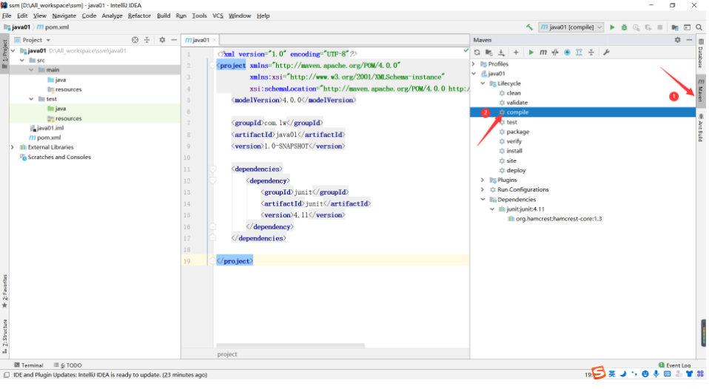Image resolution: width=709 pixels, height=389 pixels.
Task: Open the run configuration dropdown java01 [compile]
Action: coord(571,27)
